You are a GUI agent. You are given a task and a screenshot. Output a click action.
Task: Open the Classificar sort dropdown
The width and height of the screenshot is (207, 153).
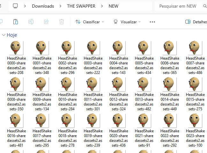click(90, 22)
